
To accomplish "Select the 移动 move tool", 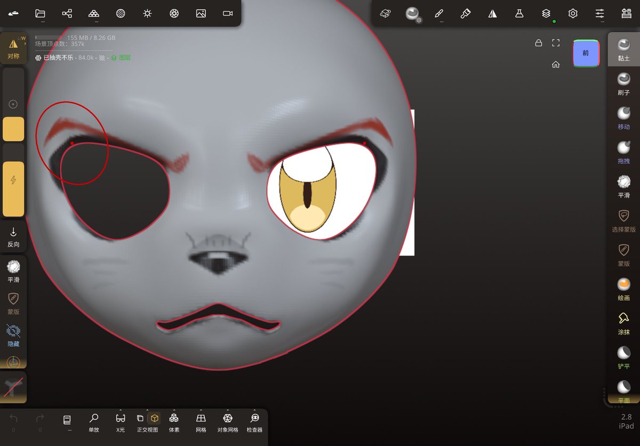I will [x=623, y=118].
